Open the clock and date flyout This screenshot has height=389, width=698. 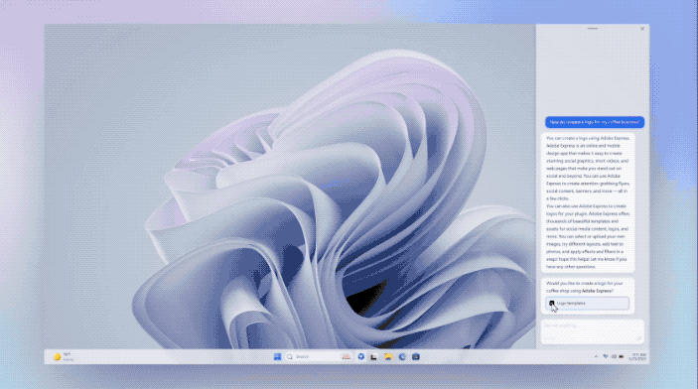(x=637, y=356)
